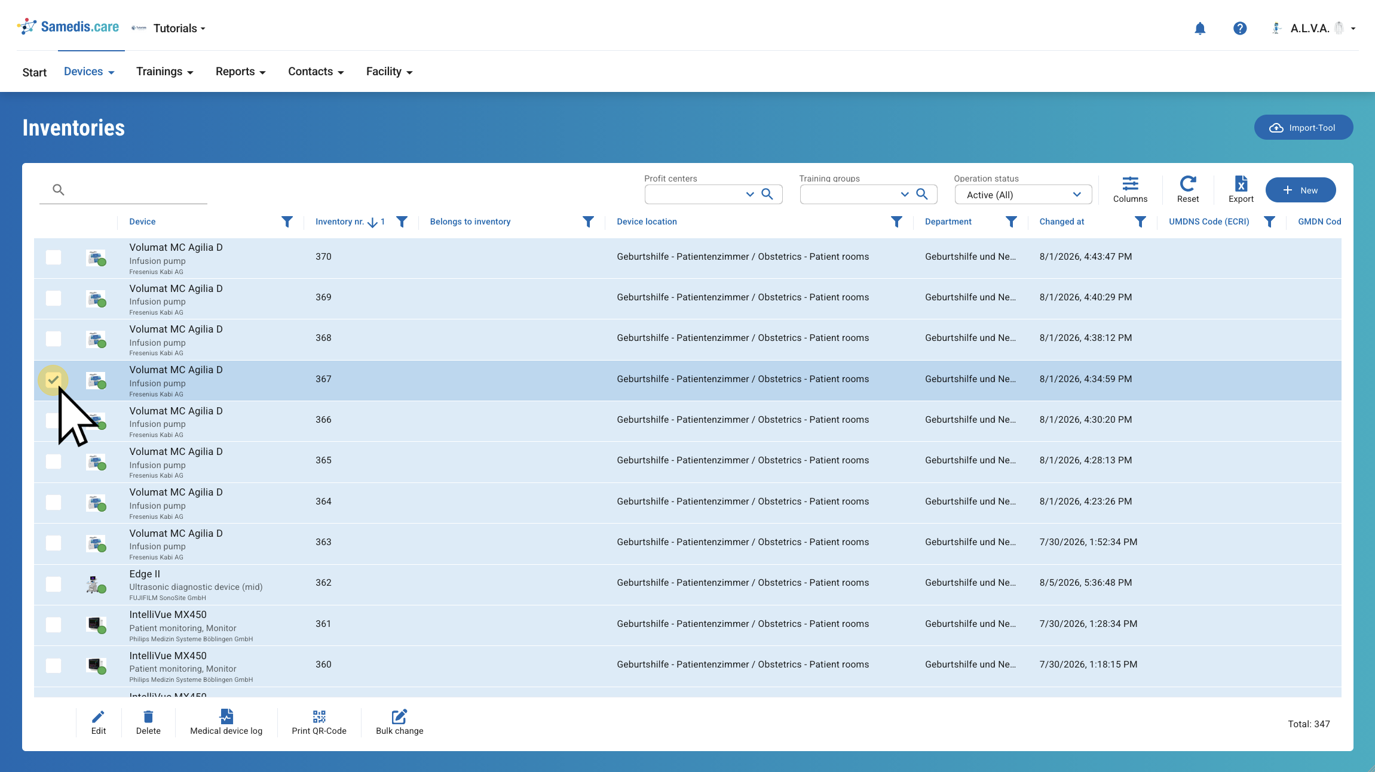Expand the Training groups dropdown

pyautogui.click(x=905, y=194)
